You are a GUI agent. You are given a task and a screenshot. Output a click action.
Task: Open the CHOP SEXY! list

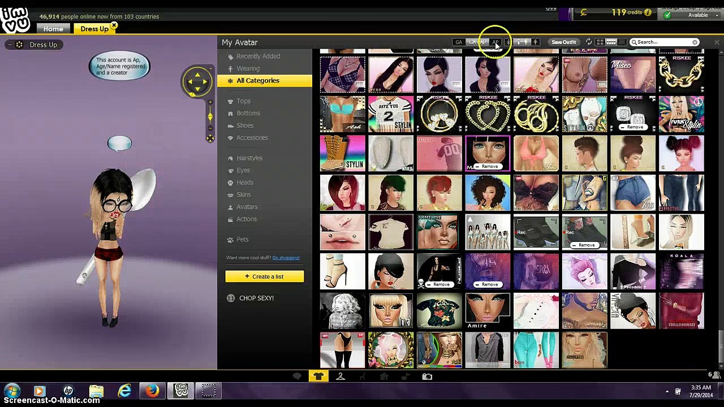tap(256, 298)
